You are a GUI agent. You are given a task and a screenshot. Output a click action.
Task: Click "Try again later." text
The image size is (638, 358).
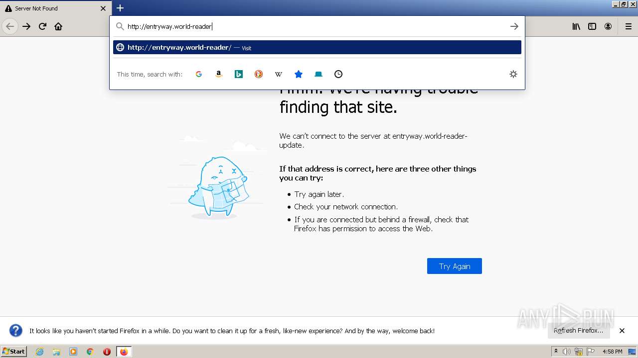319,194
